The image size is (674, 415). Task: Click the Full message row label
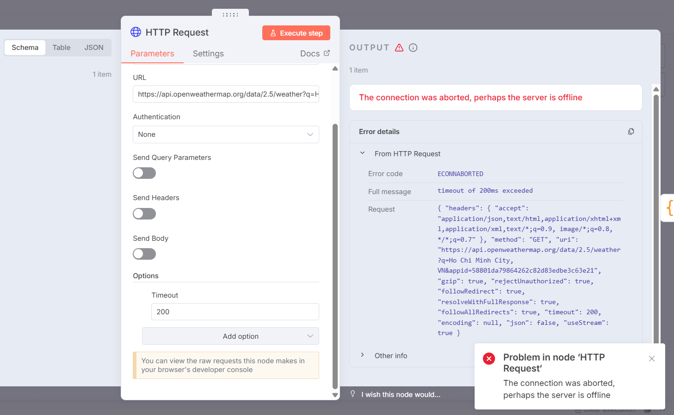[x=390, y=192]
